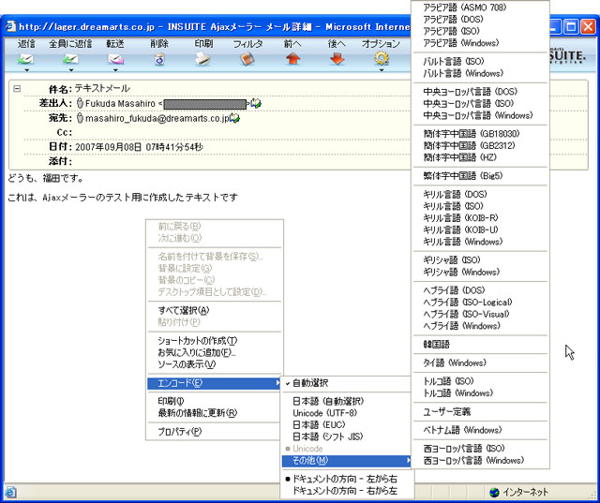Screen dimensions: 600x503
Task: Go to next mail with 後へ arrow
Action: [x=337, y=60]
